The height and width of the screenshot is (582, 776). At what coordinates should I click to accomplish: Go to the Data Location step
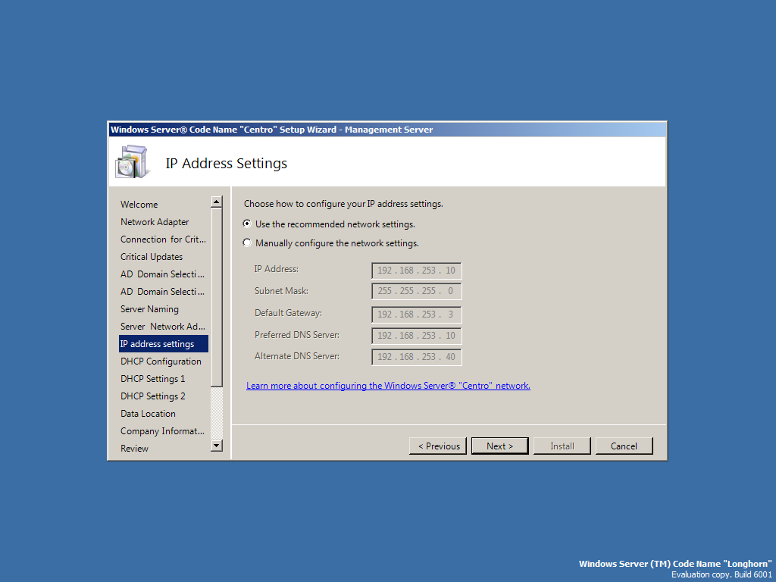148,413
